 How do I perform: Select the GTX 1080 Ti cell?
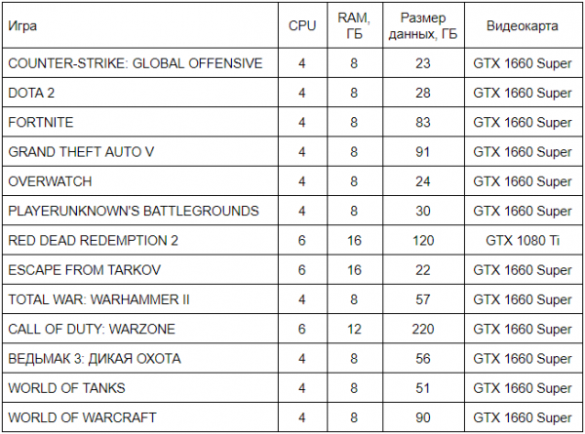(x=523, y=240)
